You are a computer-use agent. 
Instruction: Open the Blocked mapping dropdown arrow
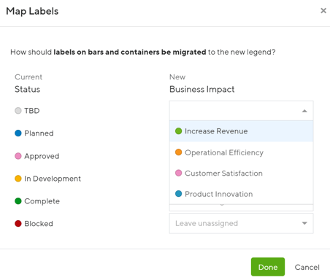coord(304,223)
